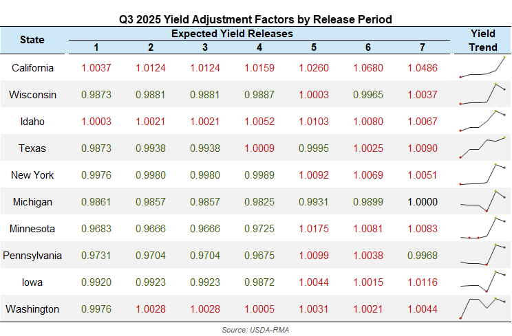
Task: Click release column 1 header
Action: click(x=96, y=47)
